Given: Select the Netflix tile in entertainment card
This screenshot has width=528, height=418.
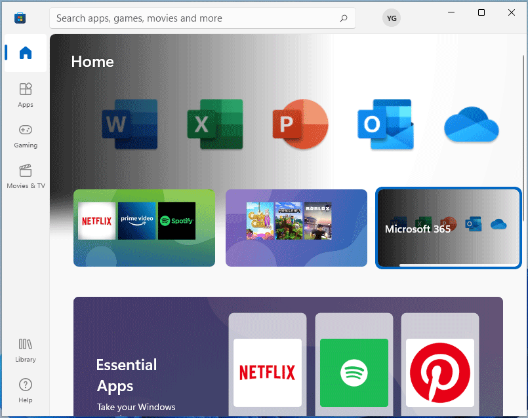Looking at the screenshot, I should pyautogui.click(x=96, y=221).
